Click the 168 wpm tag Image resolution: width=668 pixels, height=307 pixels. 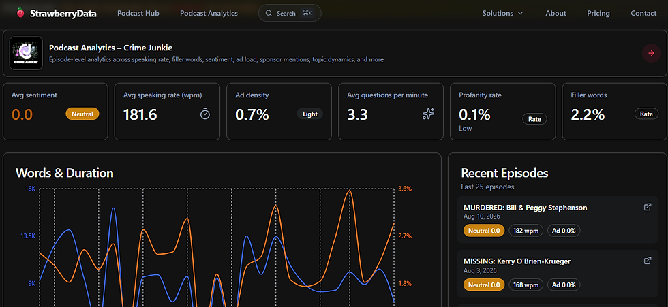click(526, 285)
